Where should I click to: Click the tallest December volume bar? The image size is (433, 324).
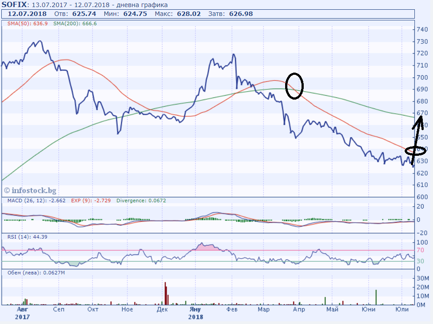point(165,293)
